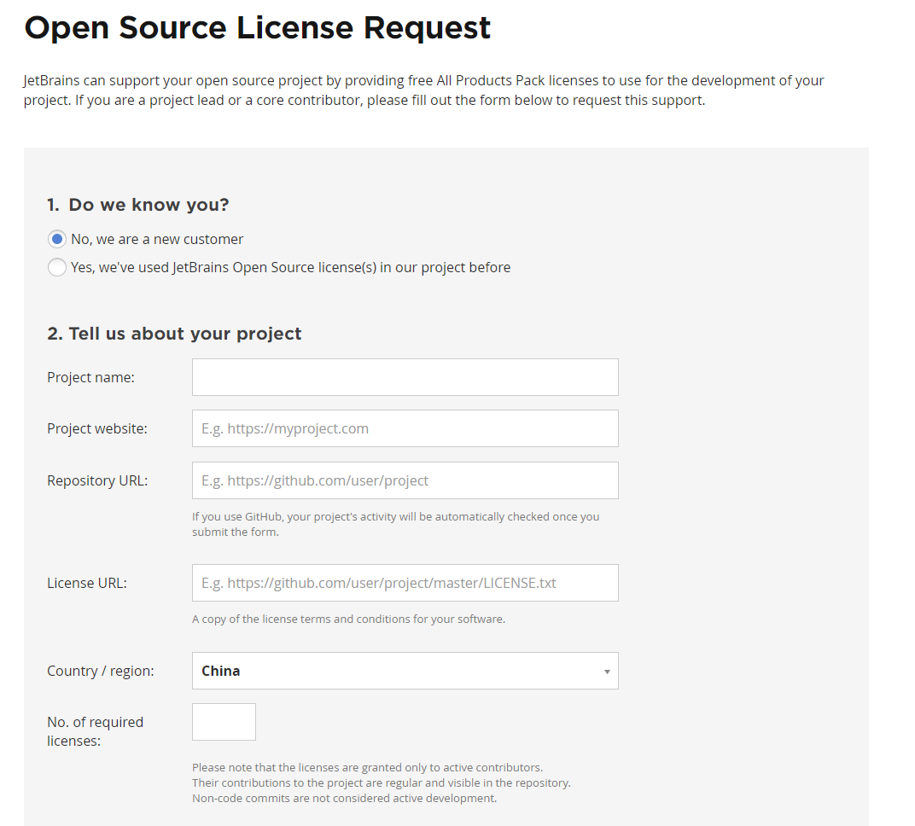Click the "No. of required licenses:" label
The height and width of the screenshot is (826, 915).
(x=95, y=731)
